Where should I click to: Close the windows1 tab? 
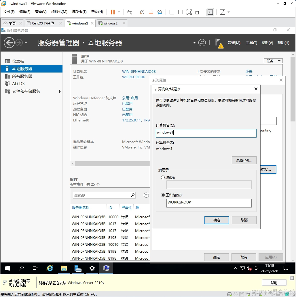pyautogui.click(x=92, y=23)
